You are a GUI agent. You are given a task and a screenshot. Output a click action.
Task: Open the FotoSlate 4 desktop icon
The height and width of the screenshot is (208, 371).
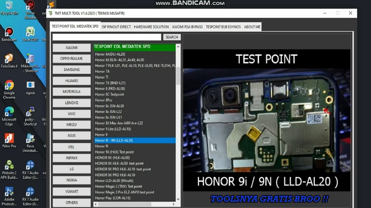tap(9, 61)
